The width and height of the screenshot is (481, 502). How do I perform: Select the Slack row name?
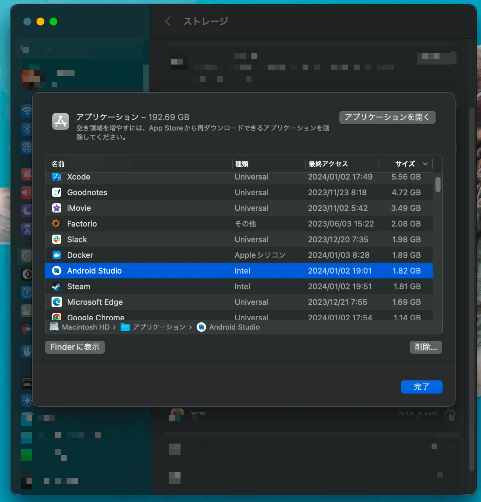click(77, 240)
